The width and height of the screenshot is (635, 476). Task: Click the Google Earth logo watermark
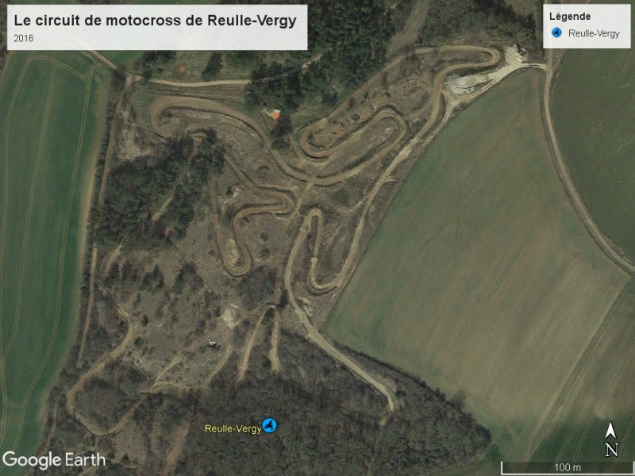[54, 460]
